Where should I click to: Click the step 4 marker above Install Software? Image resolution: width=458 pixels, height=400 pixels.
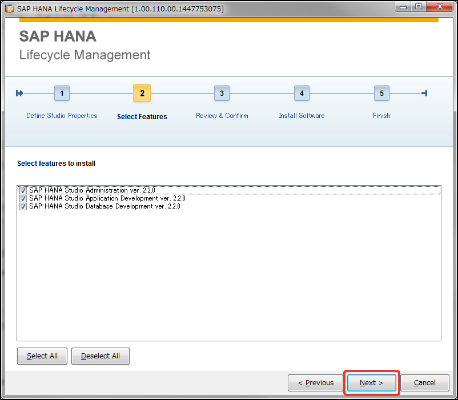pos(302,93)
